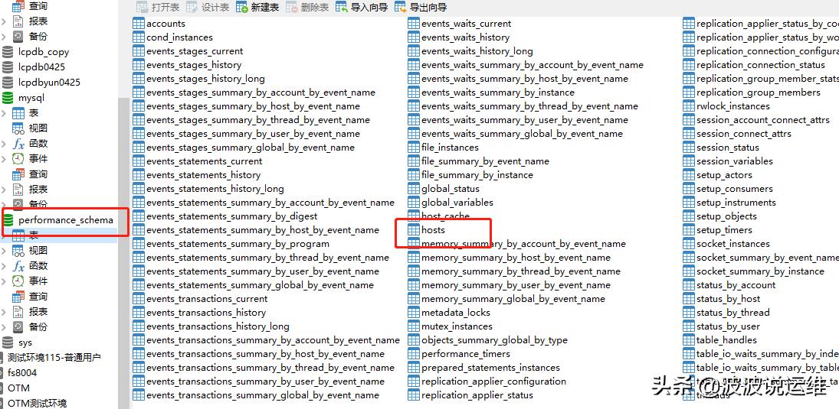Image resolution: width=839 pixels, height=409 pixels.
Task: Click the 函数 fx icon under performance_schema
Action: 18,266
